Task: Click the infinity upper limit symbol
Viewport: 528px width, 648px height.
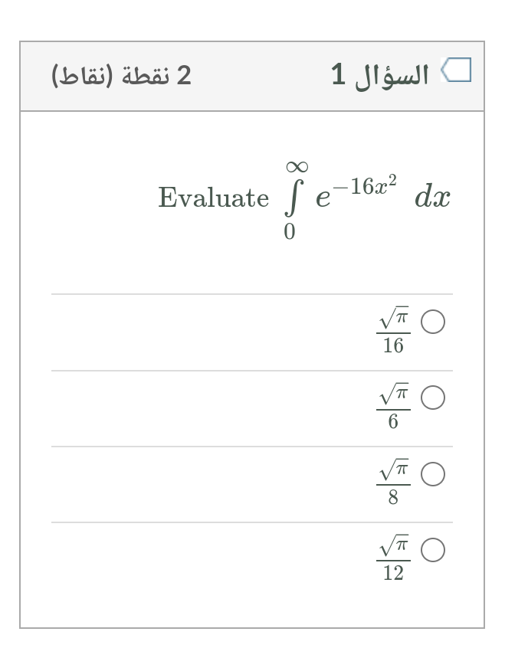Action: coord(297,167)
